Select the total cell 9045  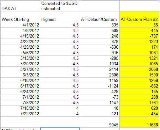coord(100,125)
